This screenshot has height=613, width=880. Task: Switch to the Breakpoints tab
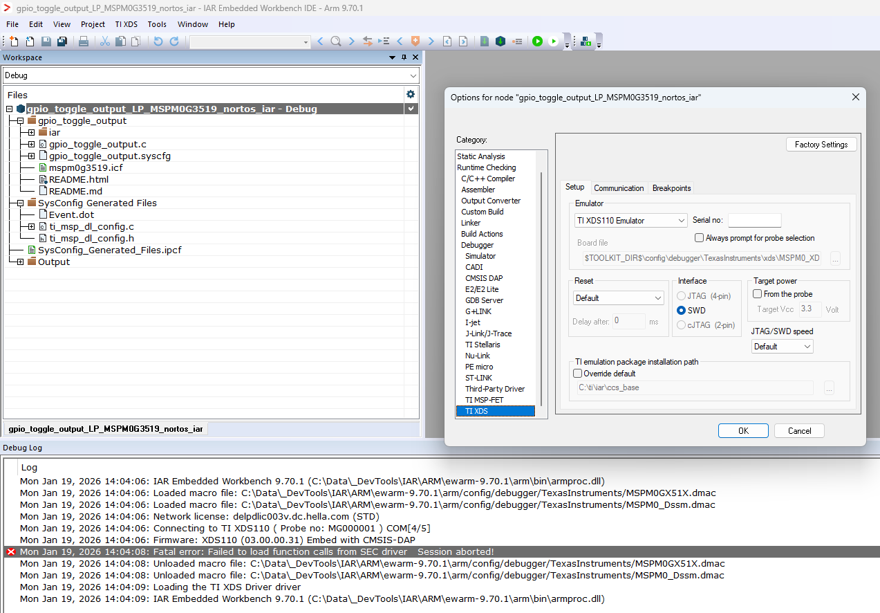671,188
